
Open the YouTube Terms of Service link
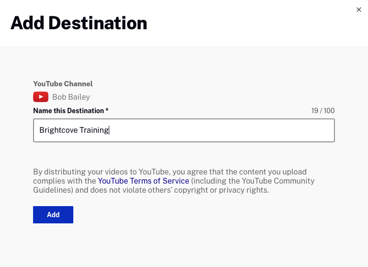143,181
